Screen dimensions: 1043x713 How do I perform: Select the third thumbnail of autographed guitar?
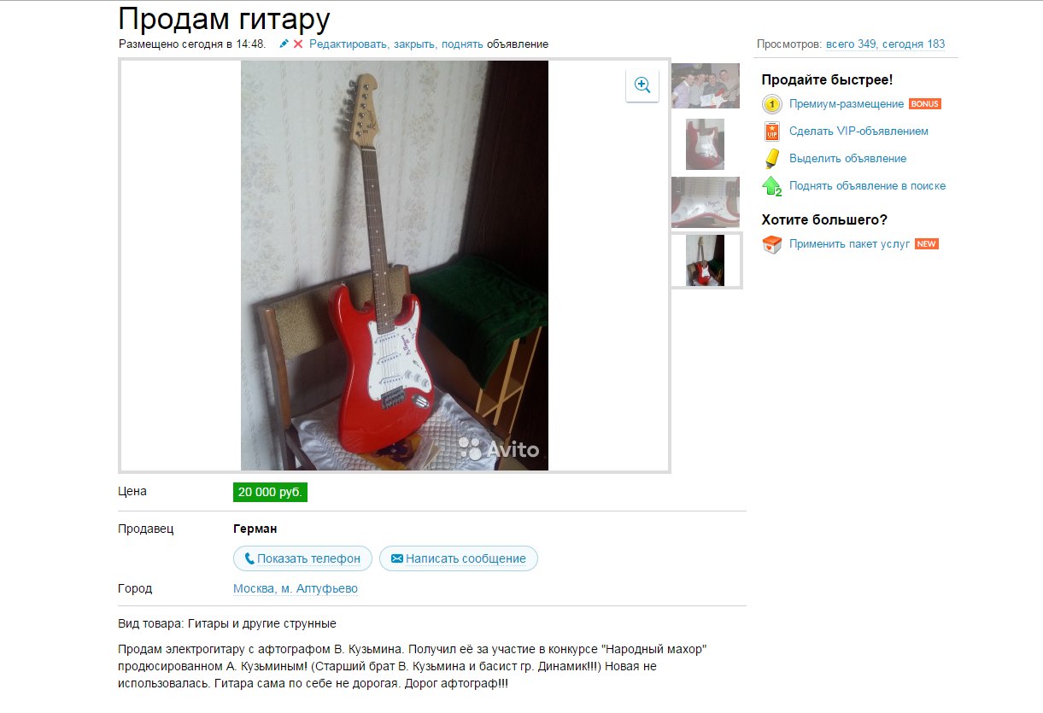pyautogui.click(x=706, y=202)
